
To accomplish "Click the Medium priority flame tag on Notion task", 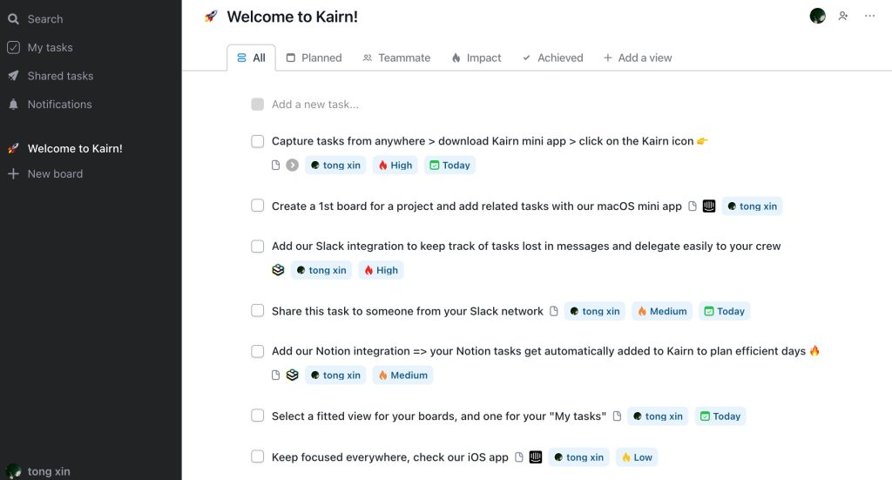I will click(x=402, y=375).
